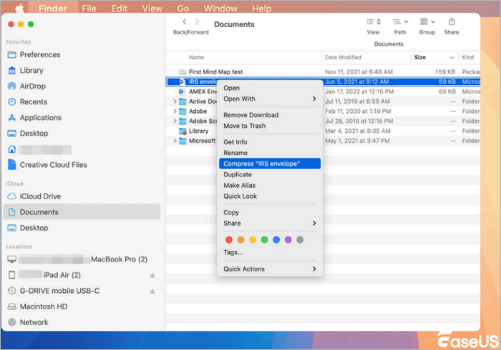501x350 pixels.
Task: Select the Applications sidebar icon
Action: [x=12, y=118]
